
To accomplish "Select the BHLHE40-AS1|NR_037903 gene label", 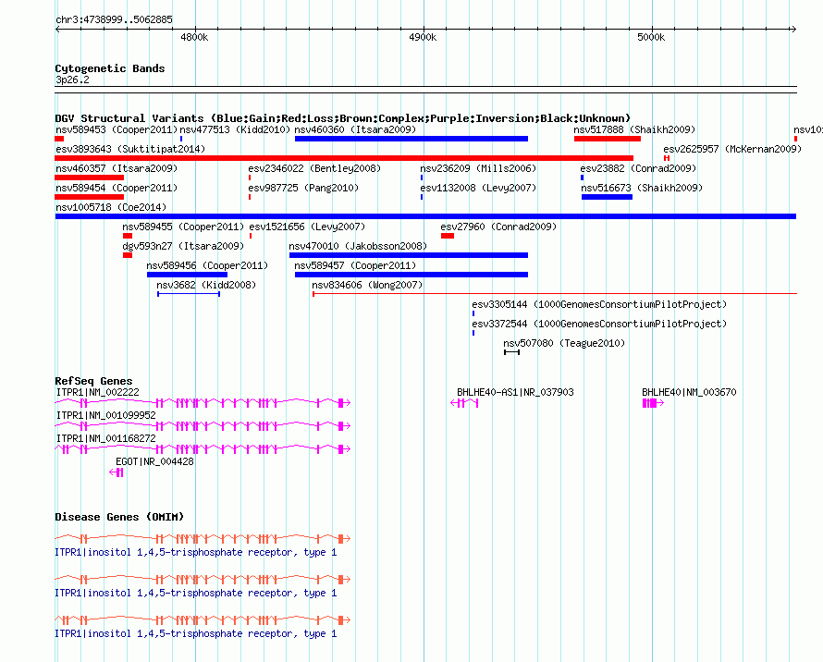I will tap(515, 392).
